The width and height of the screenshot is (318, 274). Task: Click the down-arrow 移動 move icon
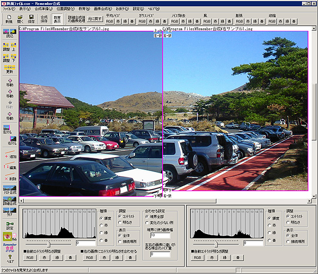point(10,93)
